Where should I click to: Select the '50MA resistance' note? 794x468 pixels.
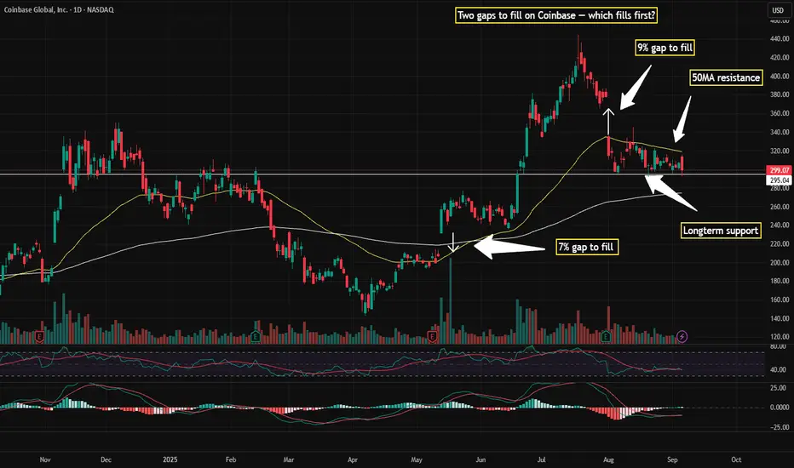(x=726, y=77)
